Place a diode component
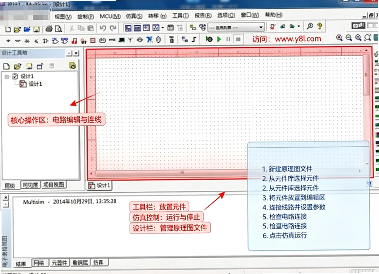379x274 pixels. (x=27, y=41)
